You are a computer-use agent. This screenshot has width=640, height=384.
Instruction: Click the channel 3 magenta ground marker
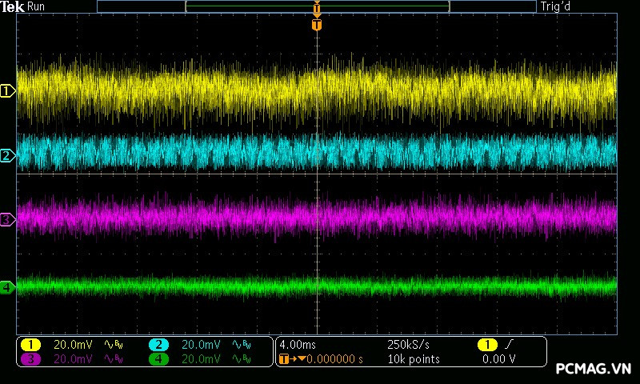click(7, 218)
